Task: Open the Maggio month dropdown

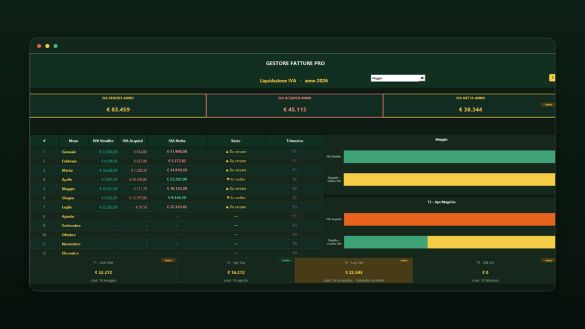Action: pyautogui.click(x=398, y=78)
